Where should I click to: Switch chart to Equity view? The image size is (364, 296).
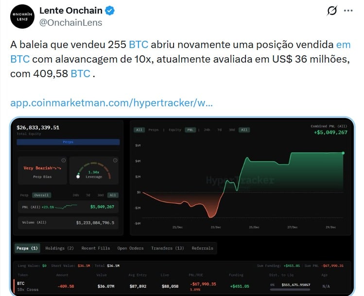[x=174, y=130]
